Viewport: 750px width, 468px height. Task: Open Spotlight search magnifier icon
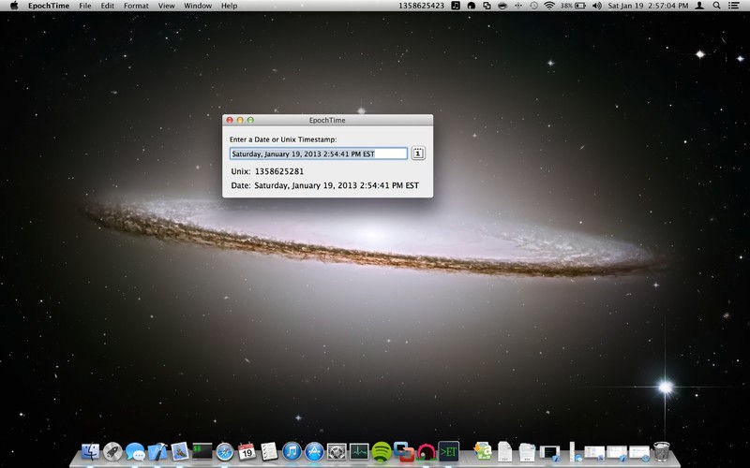coord(716,6)
